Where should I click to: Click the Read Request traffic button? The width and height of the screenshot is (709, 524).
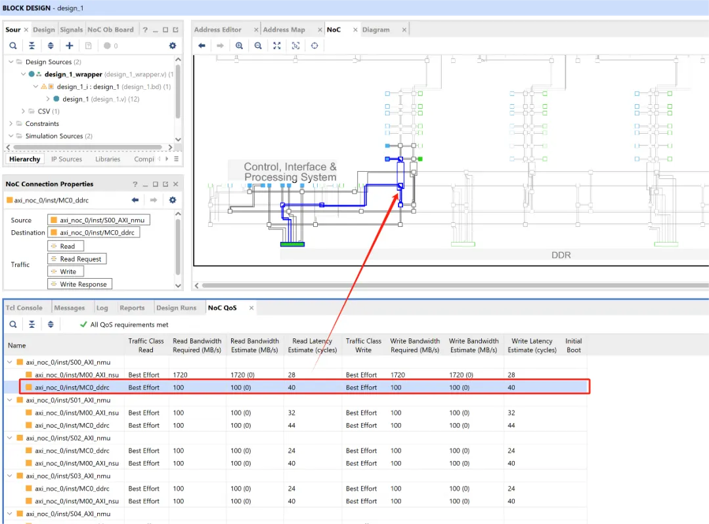[77, 259]
